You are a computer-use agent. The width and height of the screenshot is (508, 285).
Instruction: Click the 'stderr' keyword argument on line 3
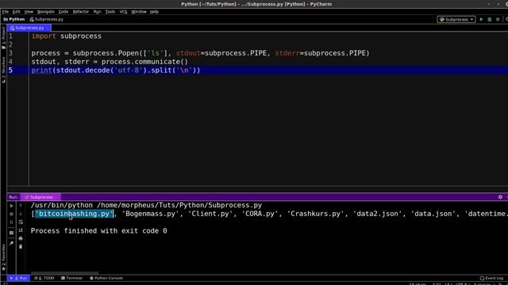pyautogui.click(x=287, y=53)
